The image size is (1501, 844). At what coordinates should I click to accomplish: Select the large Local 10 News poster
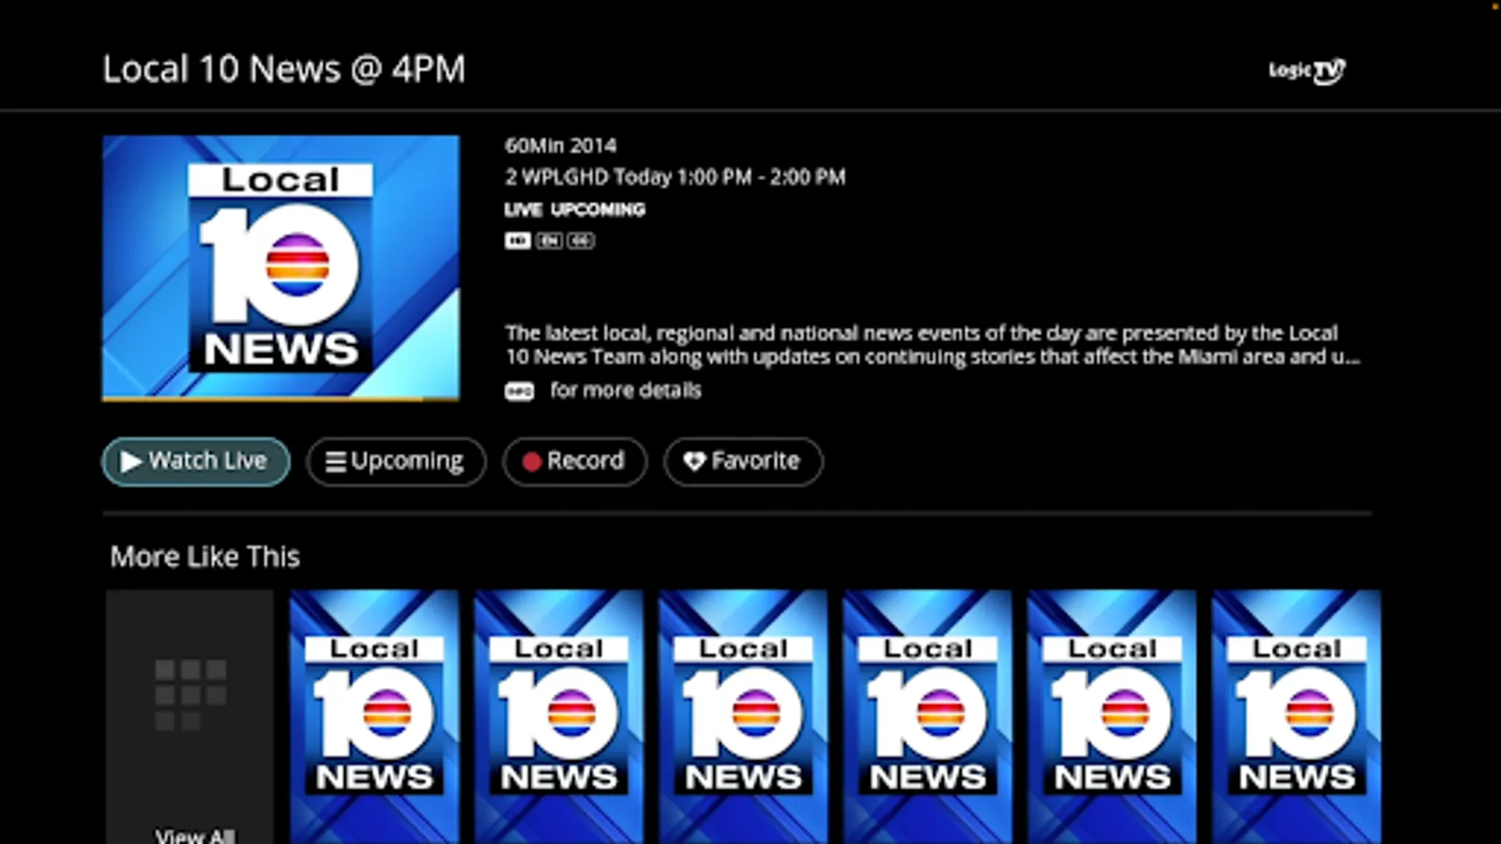pos(280,267)
